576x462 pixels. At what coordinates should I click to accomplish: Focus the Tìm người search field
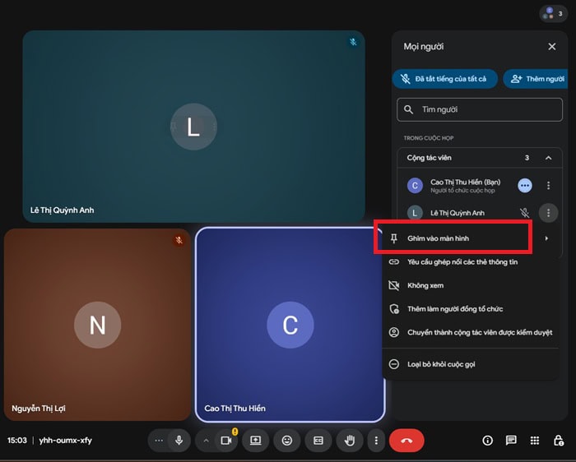480,109
